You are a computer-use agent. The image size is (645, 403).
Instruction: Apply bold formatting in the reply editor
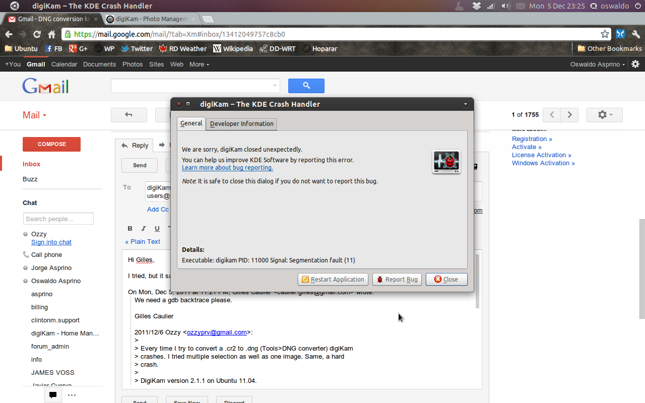(x=130, y=228)
